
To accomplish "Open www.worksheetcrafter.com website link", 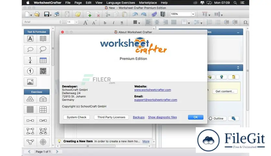I will [x=153, y=90].
